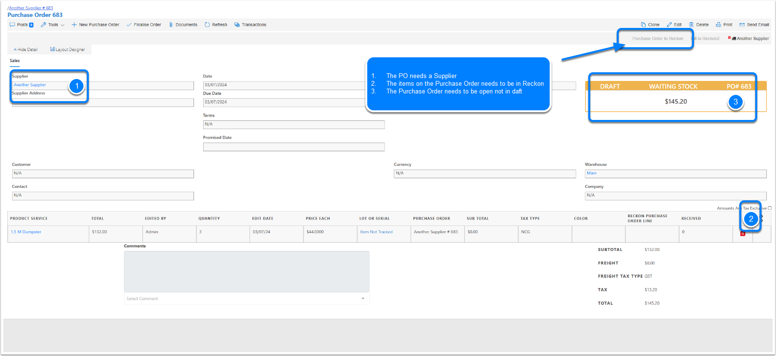Open Documents via the paperclip icon
This screenshot has height=356, width=776.
[x=171, y=25]
